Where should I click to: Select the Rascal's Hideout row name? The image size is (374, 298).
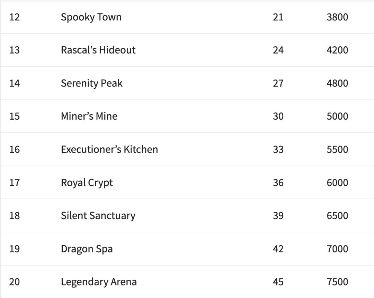coord(98,50)
